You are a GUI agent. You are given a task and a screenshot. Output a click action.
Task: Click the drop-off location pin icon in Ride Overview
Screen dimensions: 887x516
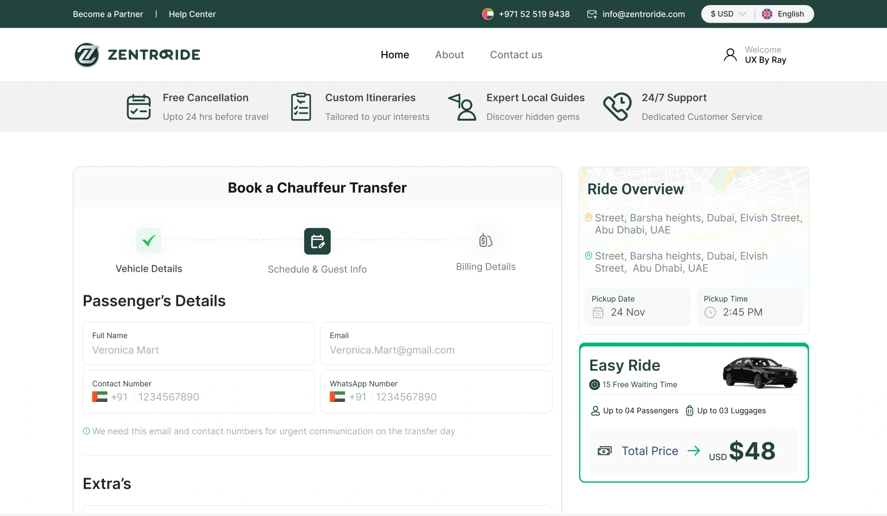pos(588,256)
